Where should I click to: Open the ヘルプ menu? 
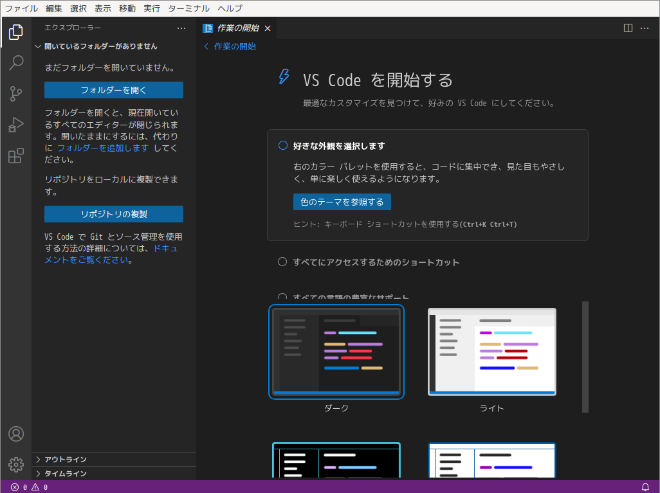pyautogui.click(x=230, y=8)
